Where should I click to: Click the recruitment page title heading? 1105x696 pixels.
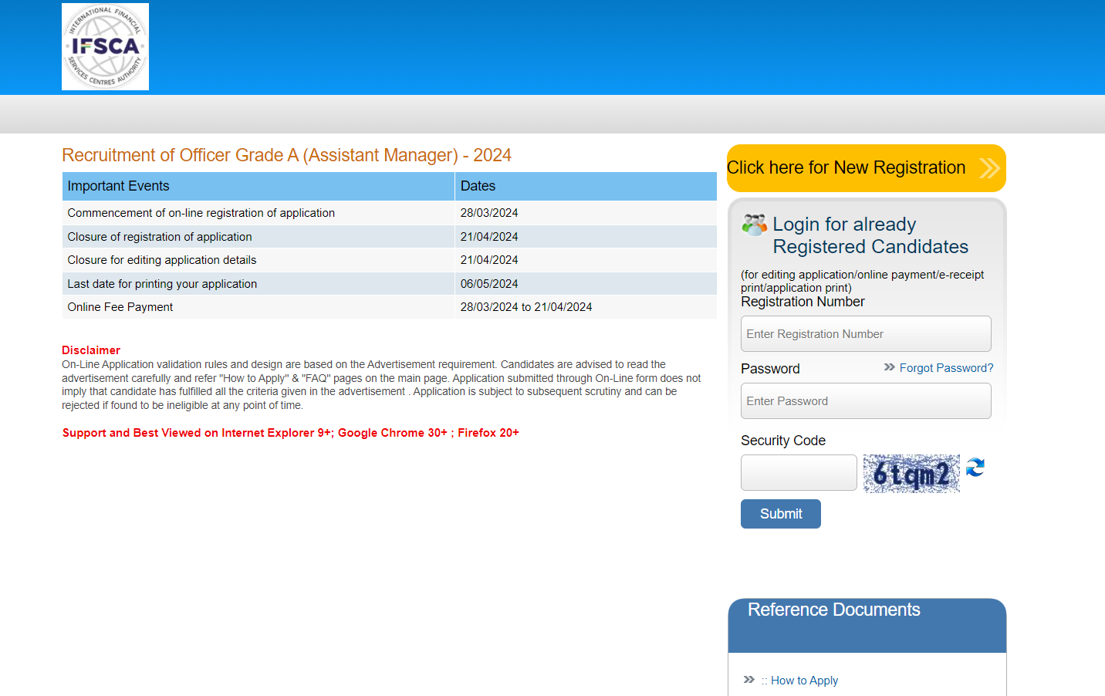point(286,155)
